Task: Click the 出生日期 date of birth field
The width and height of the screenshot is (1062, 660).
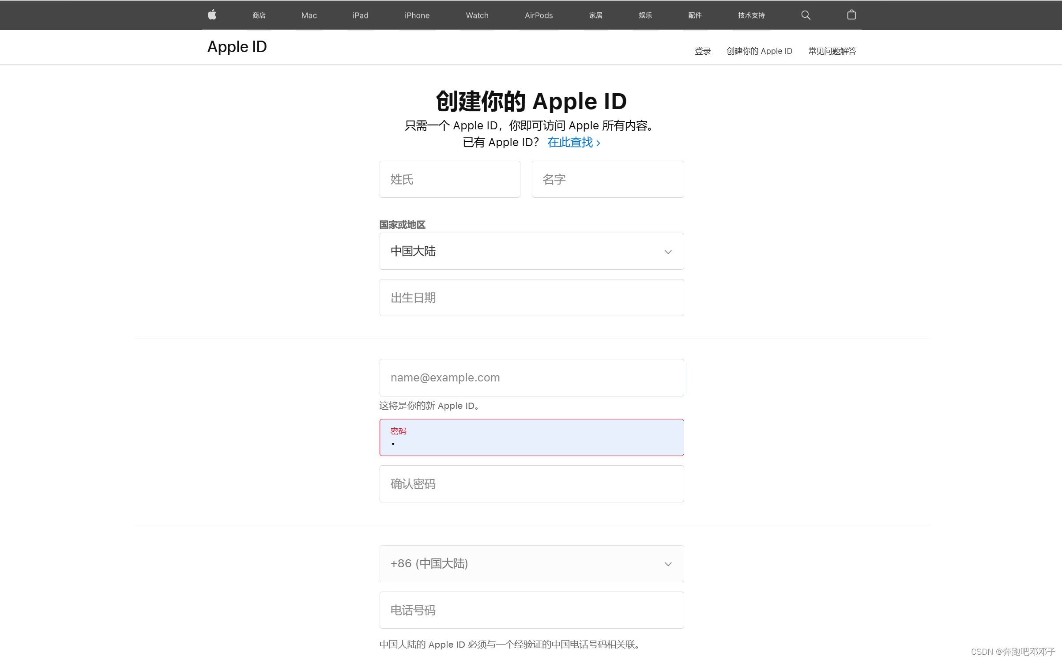Action: 531,297
